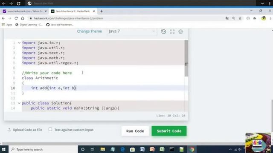Open Microsoft Store from the taskbar
The width and height of the screenshot is (273, 153).
132,149
